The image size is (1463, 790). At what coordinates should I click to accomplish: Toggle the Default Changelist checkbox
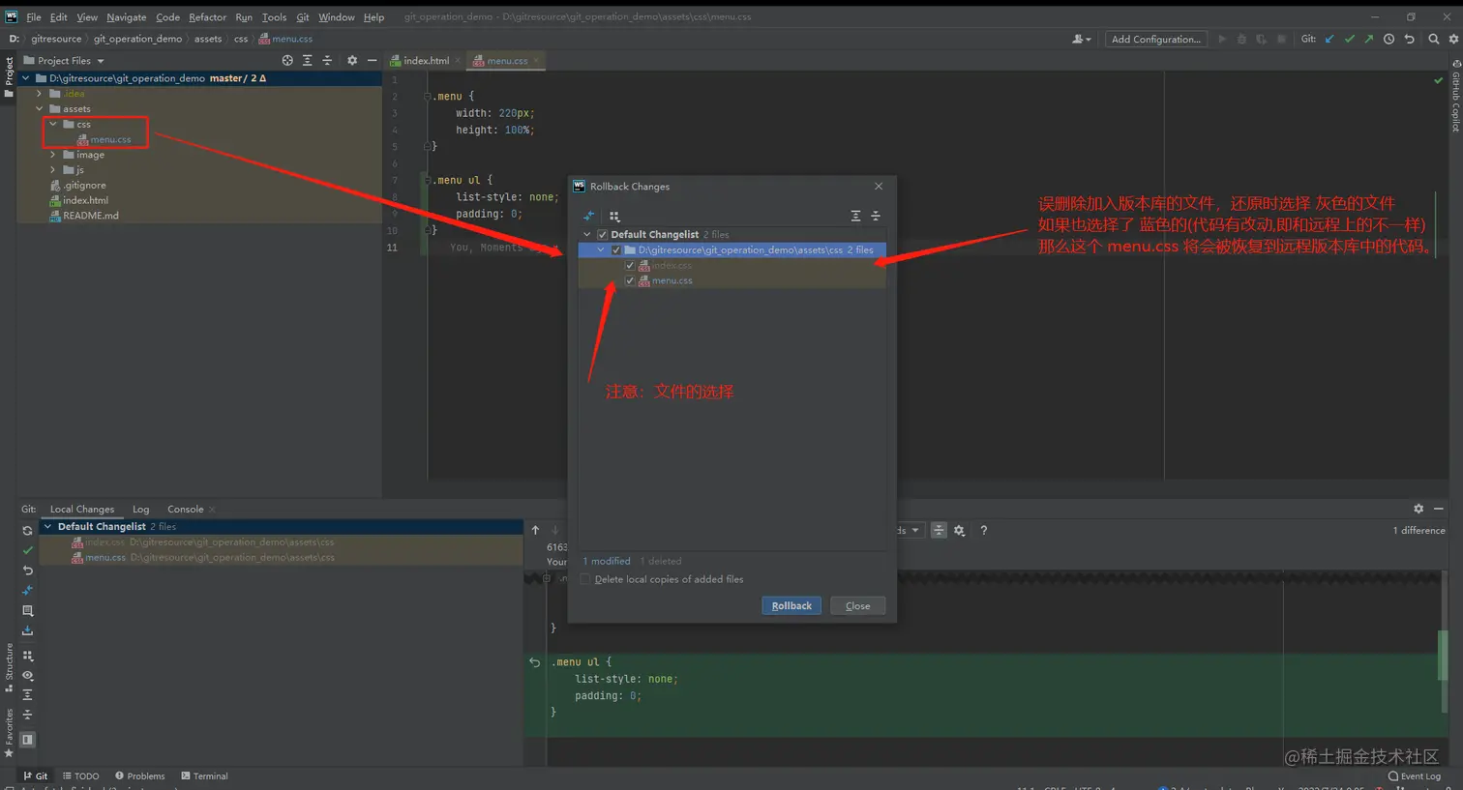(602, 234)
